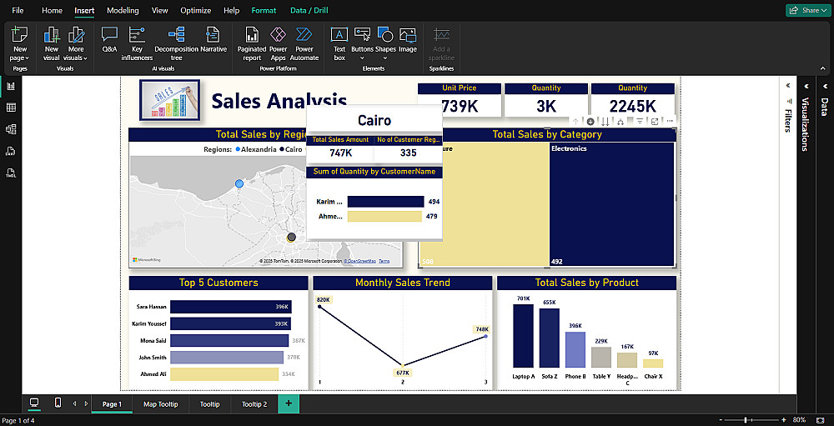Switch to mobile layout view
The width and height of the screenshot is (834, 426).
coord(58,403)
